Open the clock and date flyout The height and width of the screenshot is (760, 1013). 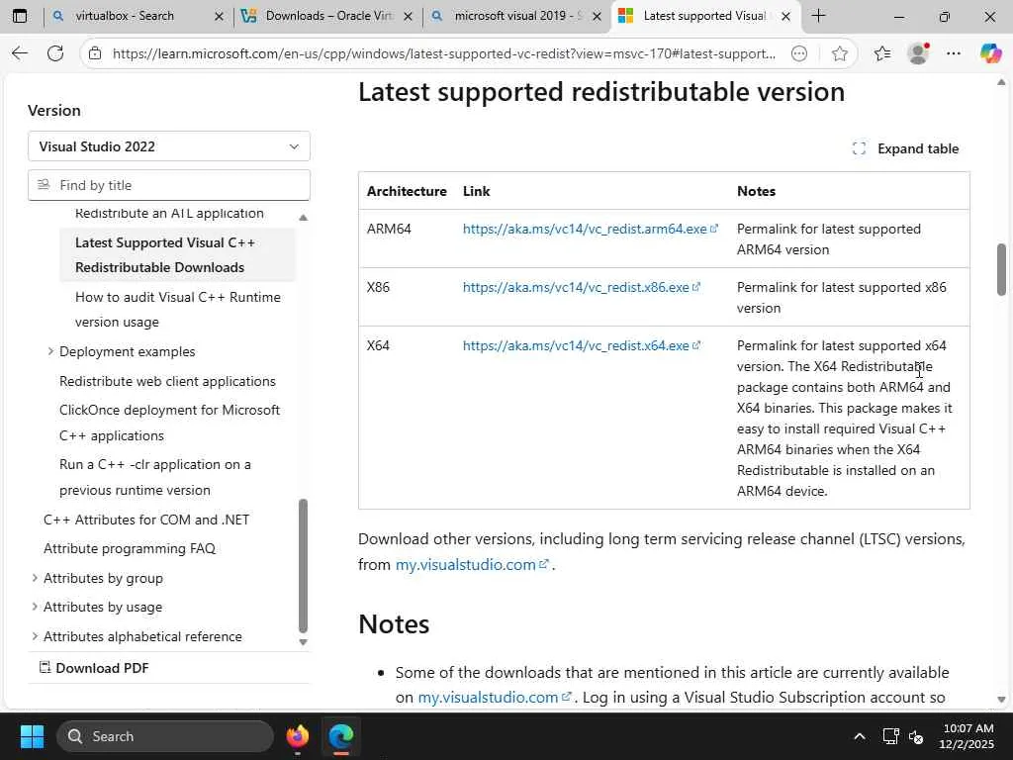967,736
